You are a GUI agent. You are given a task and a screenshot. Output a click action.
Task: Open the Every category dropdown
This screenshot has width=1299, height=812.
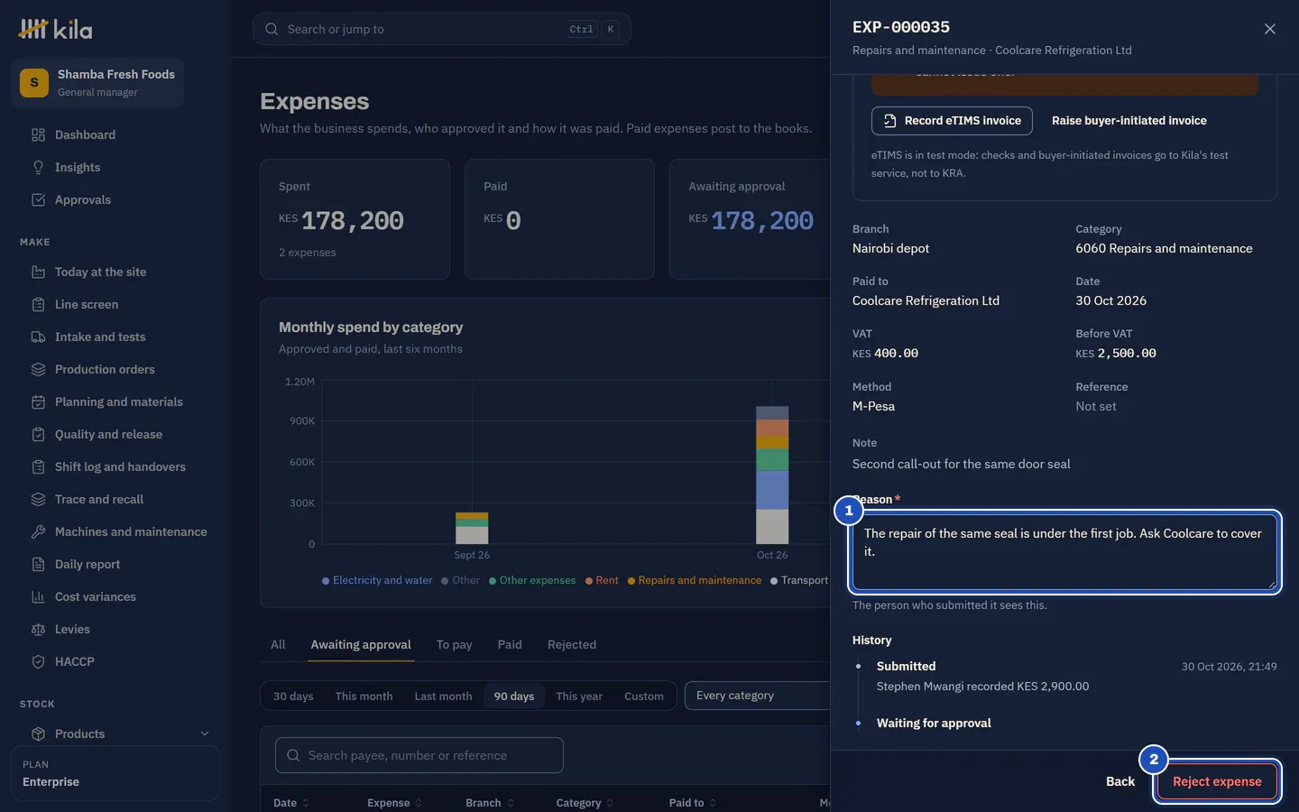click(757, 696)
